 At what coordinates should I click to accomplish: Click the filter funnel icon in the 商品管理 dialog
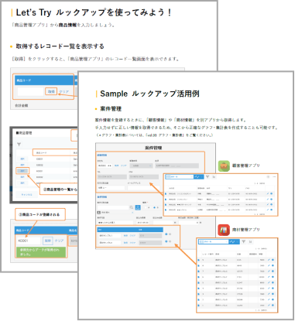pos(19,145)
